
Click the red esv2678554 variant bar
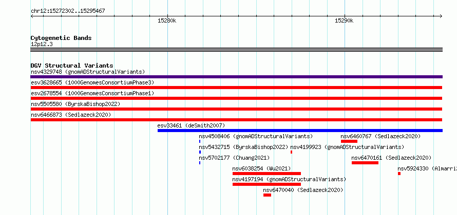(x=236, y=98)
